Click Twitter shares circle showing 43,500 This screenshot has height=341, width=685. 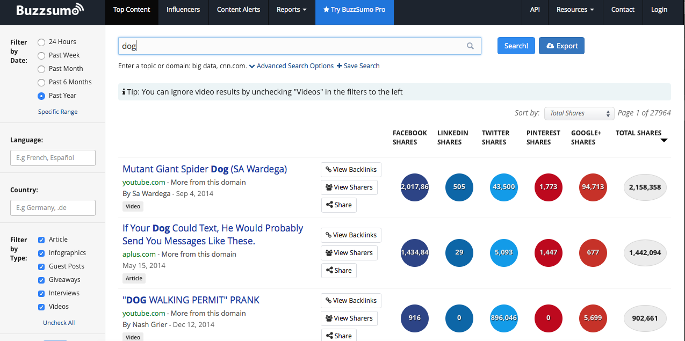click(x=504, y=187)
